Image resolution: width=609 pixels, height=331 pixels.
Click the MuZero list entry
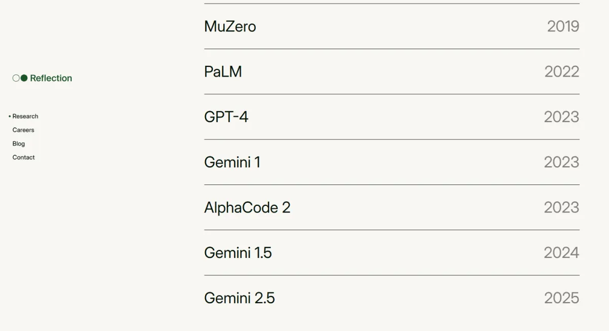coord(230,26)
